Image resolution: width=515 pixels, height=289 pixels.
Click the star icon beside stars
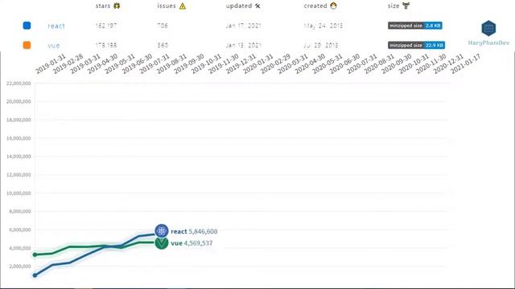117,6
